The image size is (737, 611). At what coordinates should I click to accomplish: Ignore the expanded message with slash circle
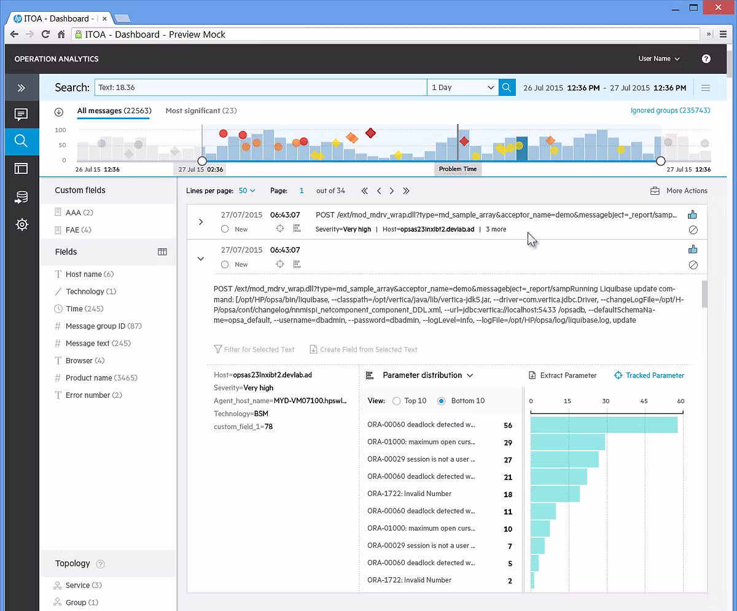click(693, 265)
